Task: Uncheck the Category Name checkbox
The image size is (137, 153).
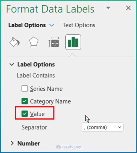Action: pyautogui.click(x=25, y=101)
